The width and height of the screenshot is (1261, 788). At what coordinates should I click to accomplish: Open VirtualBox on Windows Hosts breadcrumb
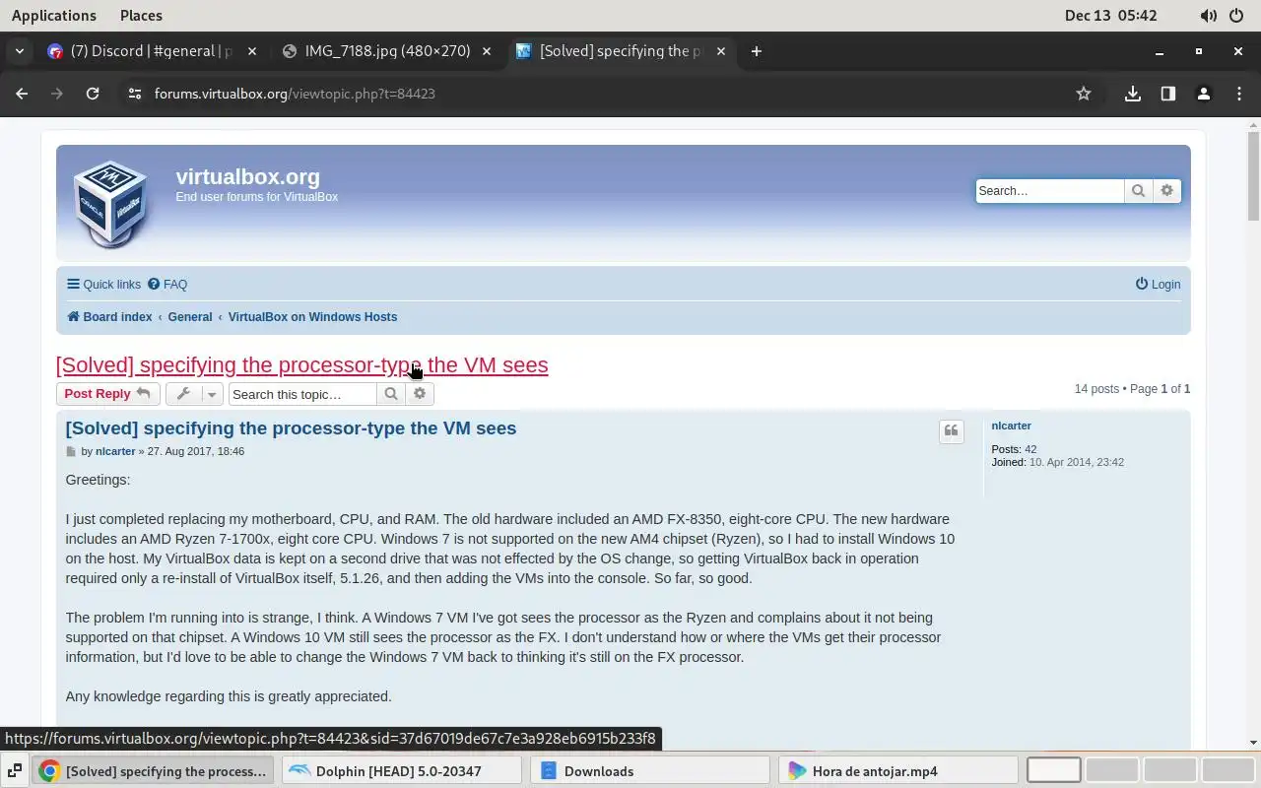coord(312,317)
